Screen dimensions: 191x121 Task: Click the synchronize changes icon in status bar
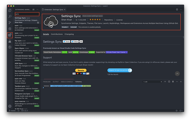point(19,111)
